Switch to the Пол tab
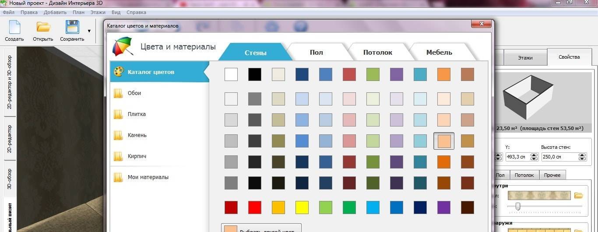The image size is (598, 232). [316, 53]
